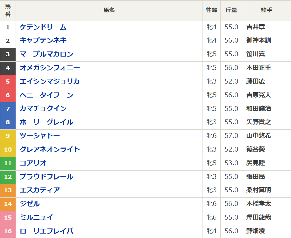
Task: Click the 馬名 column header
Action: coord(109,10)
